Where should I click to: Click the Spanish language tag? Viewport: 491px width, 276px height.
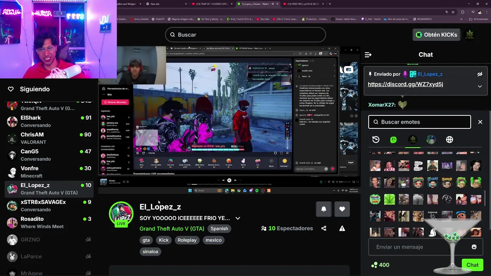[219, 228]
